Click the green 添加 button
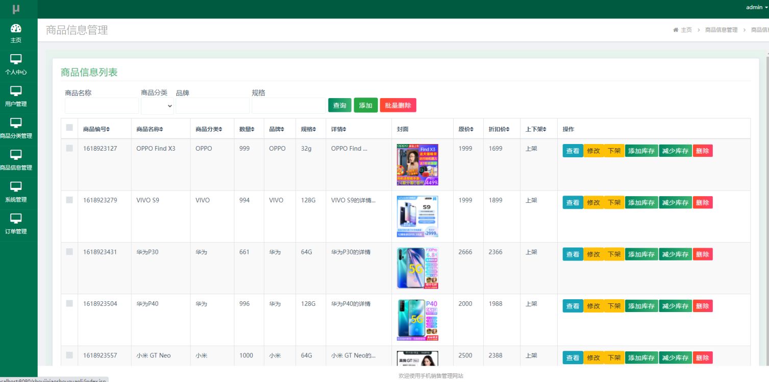 coord(366,105)
